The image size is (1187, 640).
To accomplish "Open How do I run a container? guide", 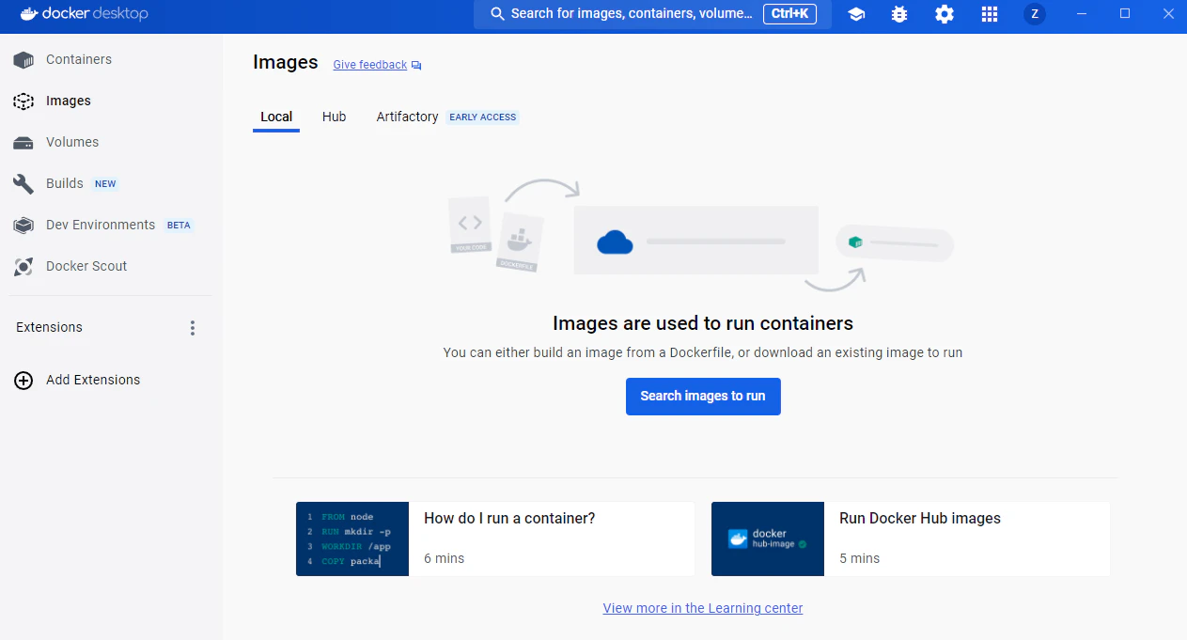I will coord(509,518).
